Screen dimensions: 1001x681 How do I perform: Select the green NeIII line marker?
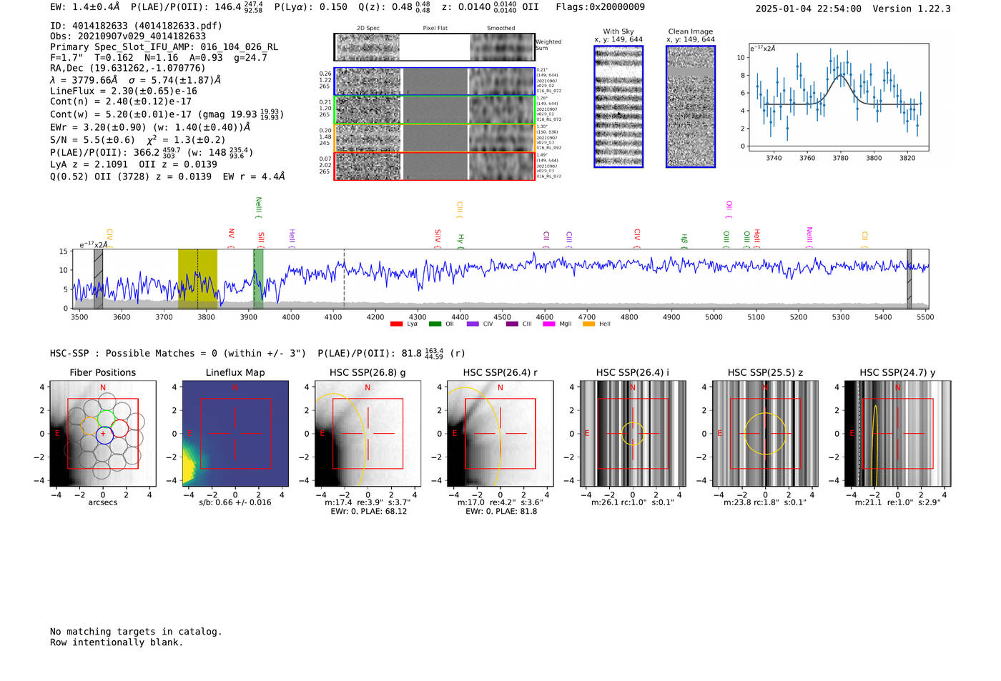pyautogui.click(x=259, y=208)
